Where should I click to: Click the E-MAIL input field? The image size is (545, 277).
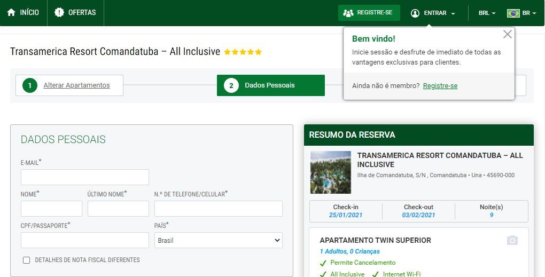coord(85,177)
